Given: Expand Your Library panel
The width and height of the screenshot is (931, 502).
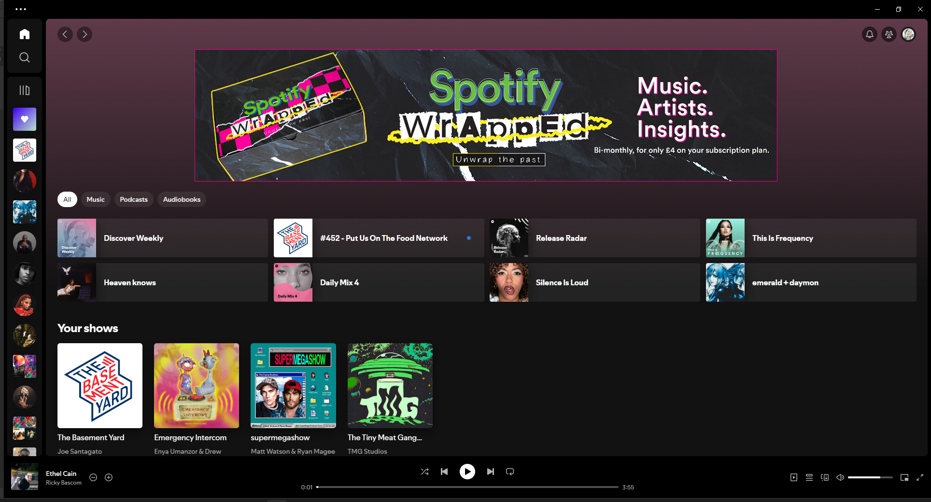Looking at the screenshot, I should [x=25, y=90].
